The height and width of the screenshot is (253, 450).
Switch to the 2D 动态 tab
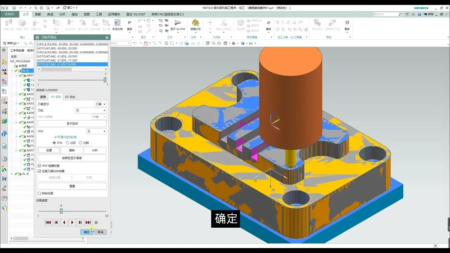click(x=70, y=97)
